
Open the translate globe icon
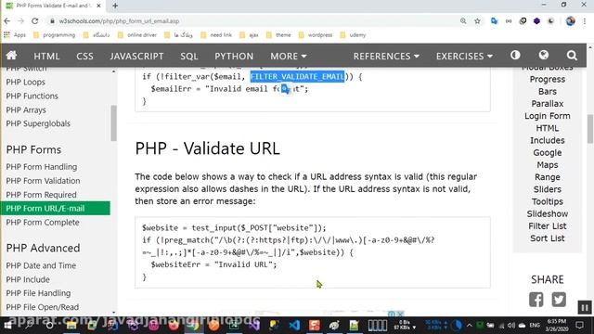click(x=544, y=56)
